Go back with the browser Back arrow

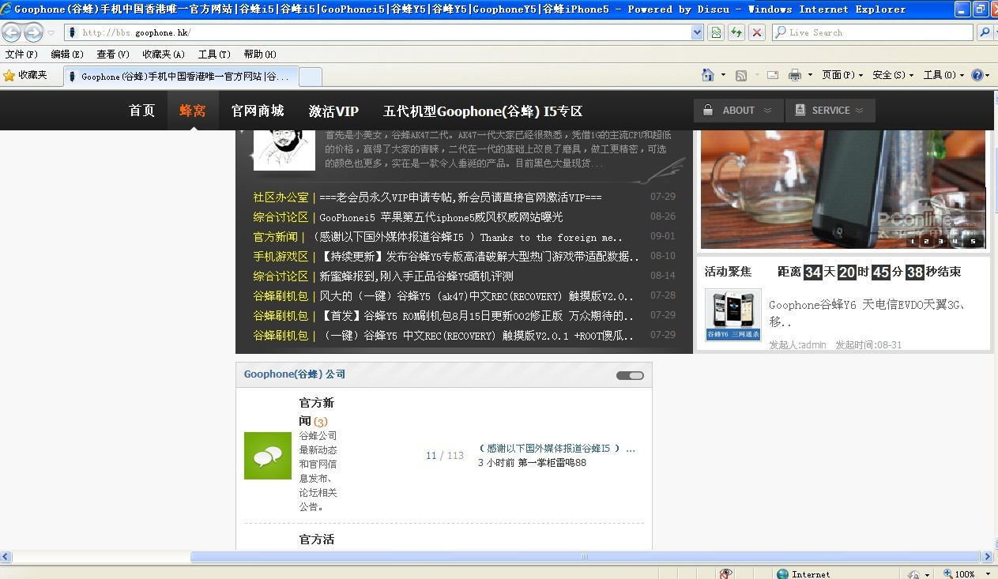coord(12,32)
